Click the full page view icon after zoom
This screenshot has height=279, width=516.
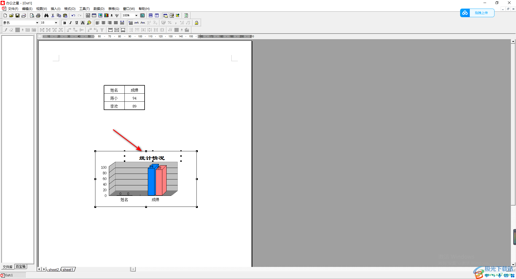tap(142, 16)
